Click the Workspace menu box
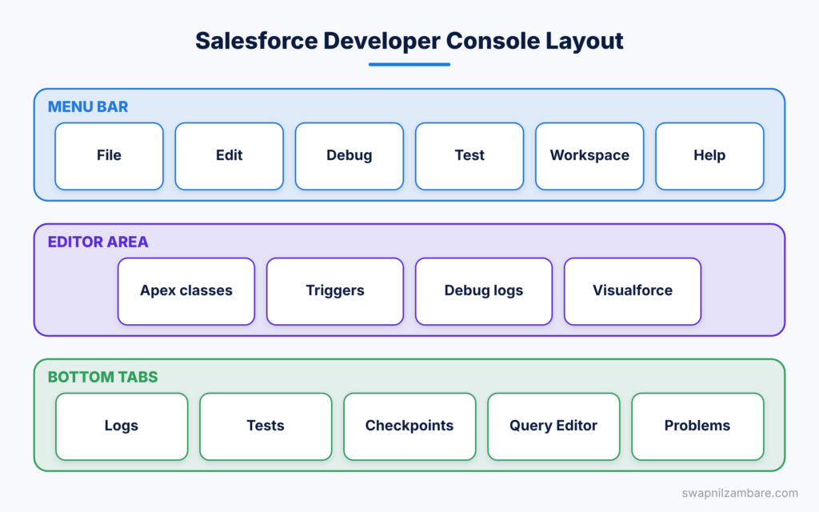This screenshot has height=512, width=819. pos(589,156)
